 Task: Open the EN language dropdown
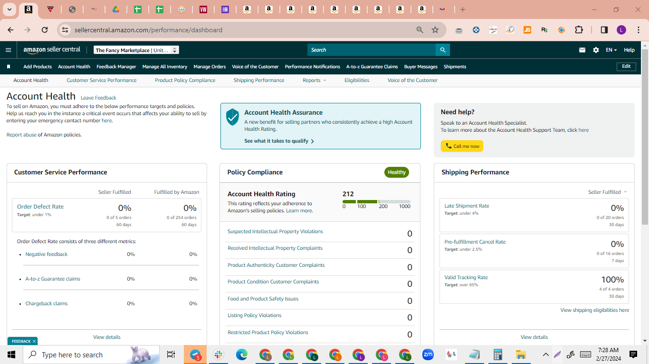[x=611, y=50]
